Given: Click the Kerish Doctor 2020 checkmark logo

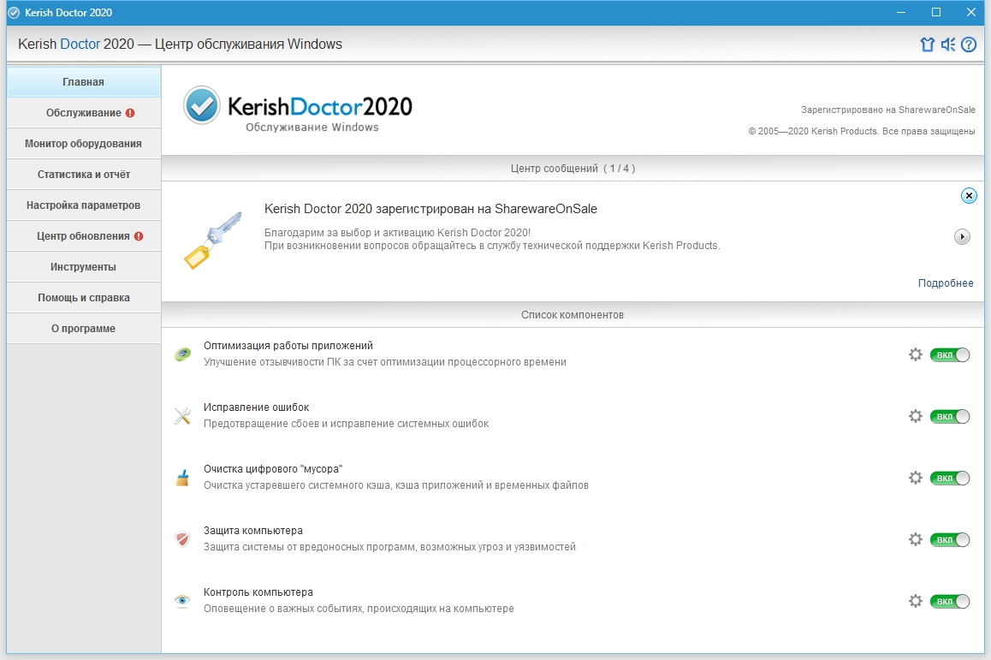Looking at the screenshot, I should coord(202,105).
